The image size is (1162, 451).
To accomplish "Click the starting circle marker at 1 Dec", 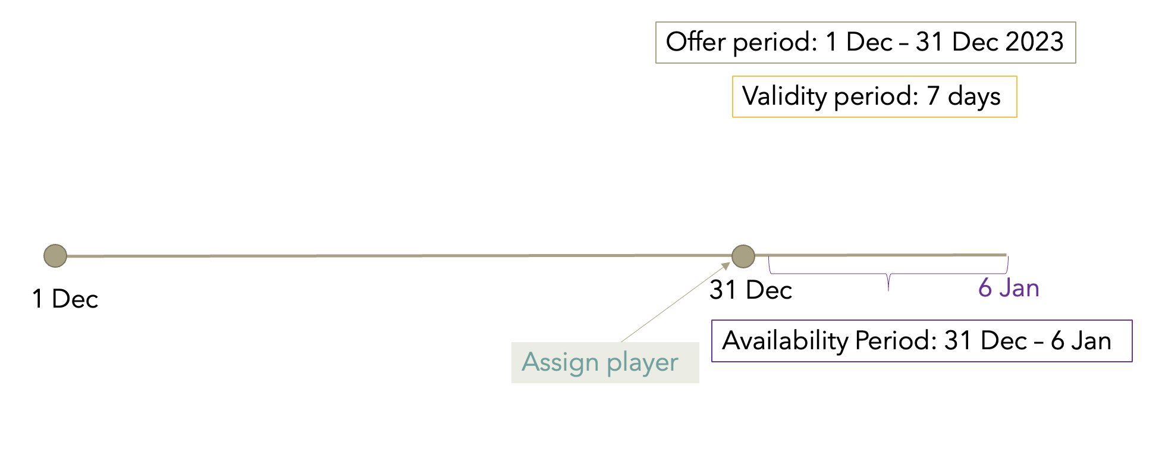I will point(55,256).
